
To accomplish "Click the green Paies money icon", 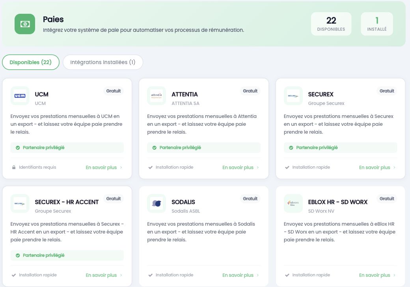I will coord(25,24).
